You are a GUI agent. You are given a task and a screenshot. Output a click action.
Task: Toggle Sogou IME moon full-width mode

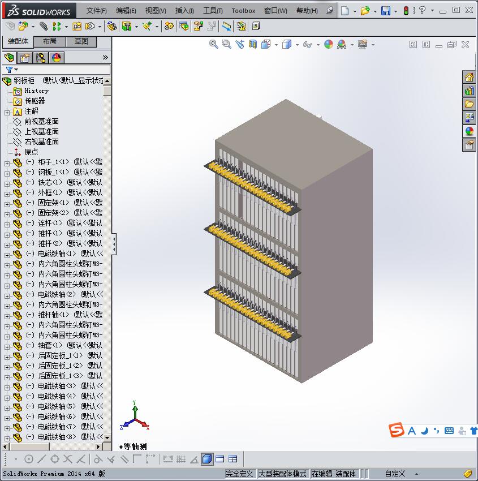(x=425, y=431)
